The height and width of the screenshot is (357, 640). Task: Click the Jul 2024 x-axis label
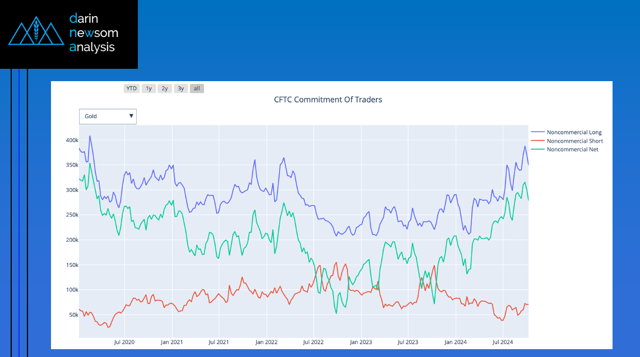pos(503,342)
